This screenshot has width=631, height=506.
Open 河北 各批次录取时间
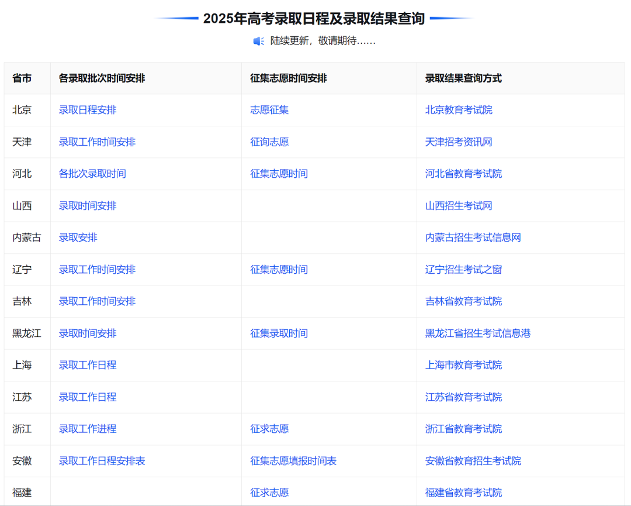[x=92, y=174]
